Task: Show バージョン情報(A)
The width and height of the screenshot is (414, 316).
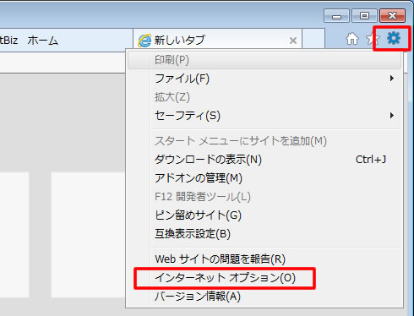Action: click(x=264, y=297)
